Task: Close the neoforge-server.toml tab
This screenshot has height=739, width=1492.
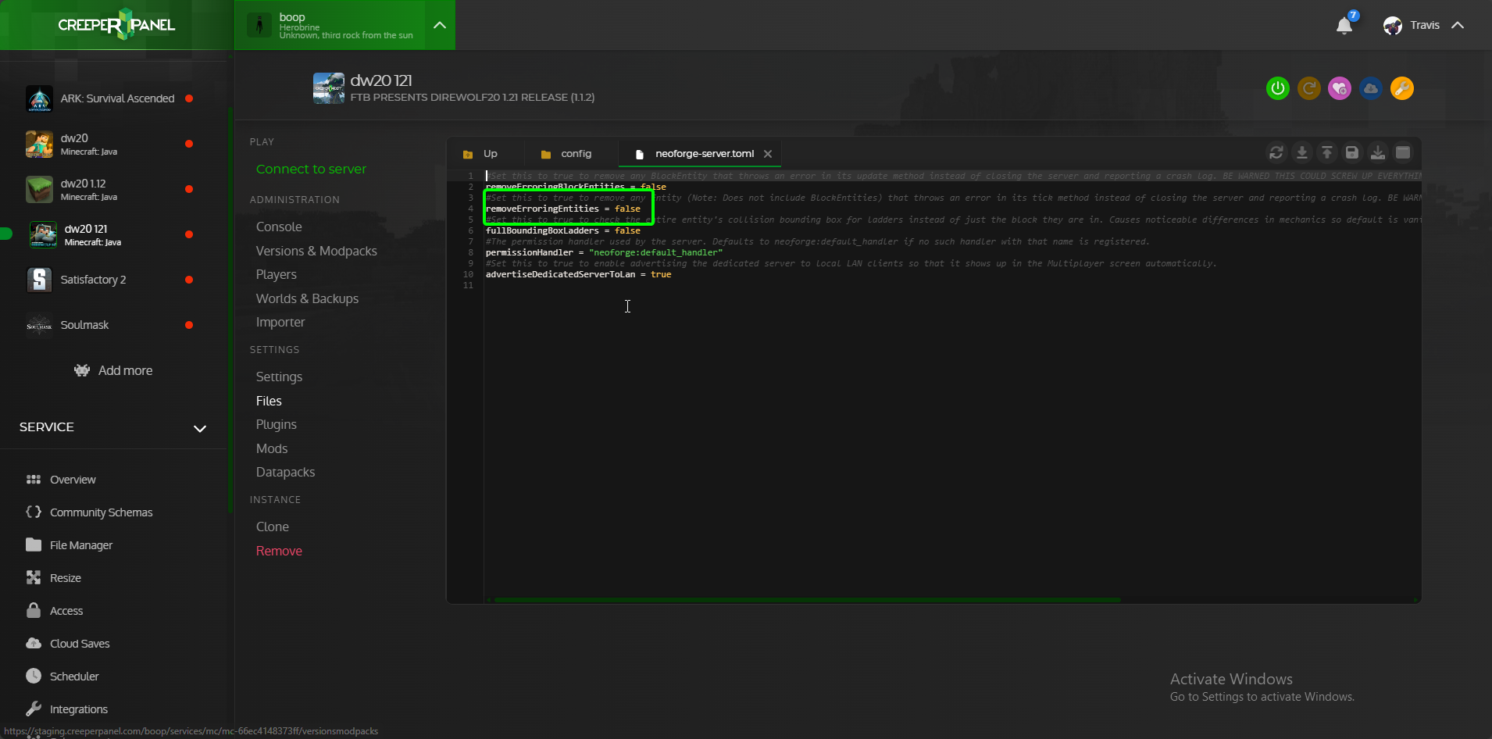Action: [768, 154]
